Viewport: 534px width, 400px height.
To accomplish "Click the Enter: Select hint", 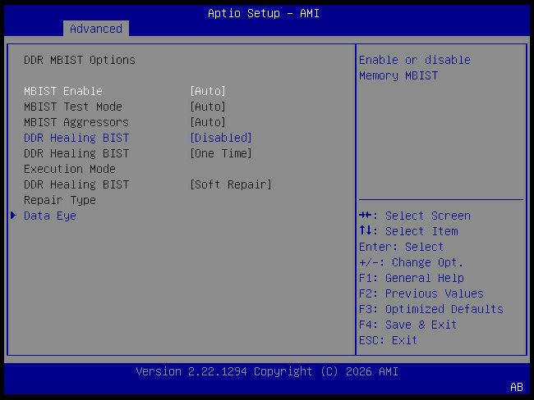I will point(401,247).
